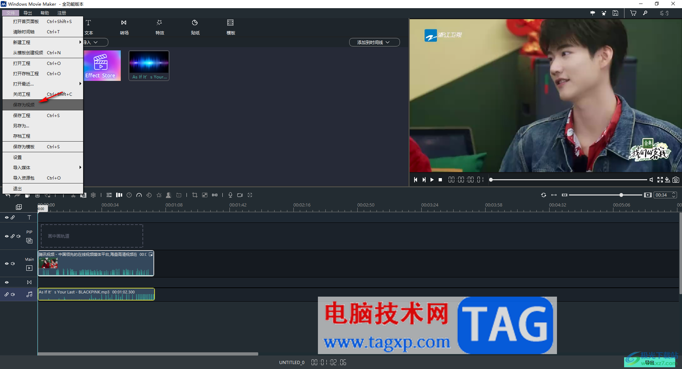682x369 pixels.
Task: Enter fullscreen preview mode
Action: pos(660,180)
